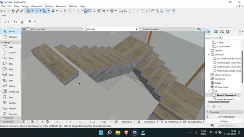Open the Teamwork menu
Image resolution: width=244 pixels, height=137 pixels.
coord(61,6)
